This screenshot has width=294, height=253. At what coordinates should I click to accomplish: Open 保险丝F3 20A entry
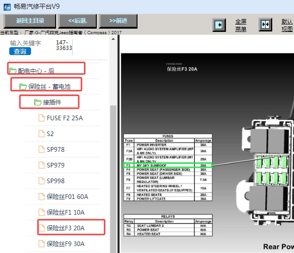(x=65, y=228)
